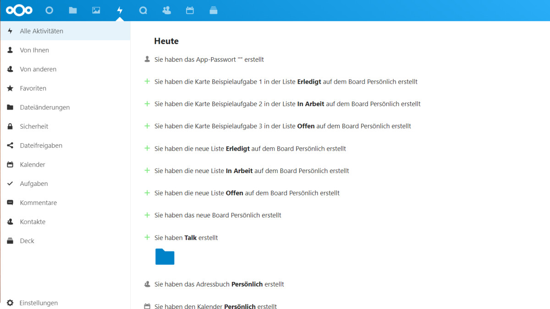Click the people icon beside Von anderen
Screen dimensions: 550x309
(x=10, y=69)
